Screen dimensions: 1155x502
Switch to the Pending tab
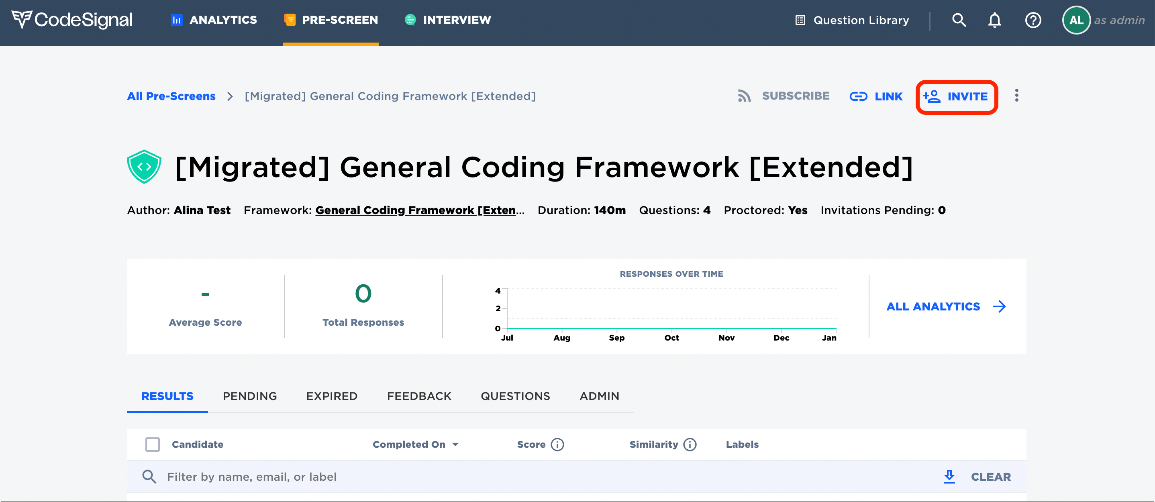(250, 396)
